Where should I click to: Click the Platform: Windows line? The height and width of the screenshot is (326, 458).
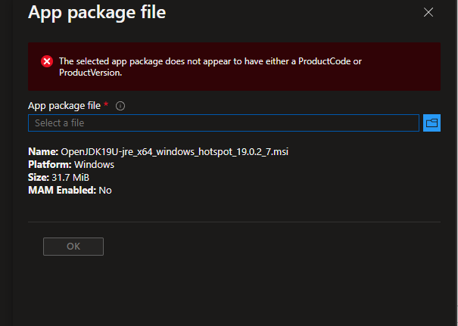[71, 165]
